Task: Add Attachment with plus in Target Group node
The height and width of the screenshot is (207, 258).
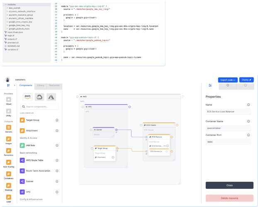Action: click(x=113, y=157)
